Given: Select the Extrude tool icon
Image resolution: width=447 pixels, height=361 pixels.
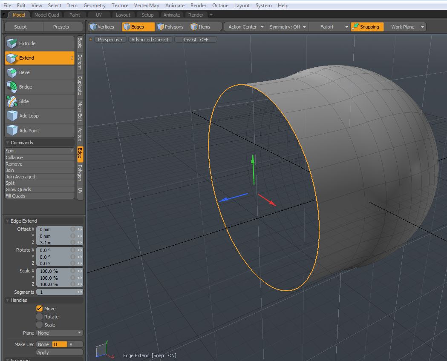Looking at the screenshot, I should 12,43.
